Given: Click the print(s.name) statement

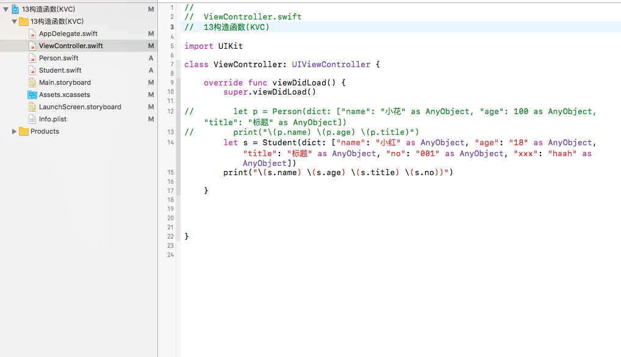Looking at the screenshot, I should [338, 173].
